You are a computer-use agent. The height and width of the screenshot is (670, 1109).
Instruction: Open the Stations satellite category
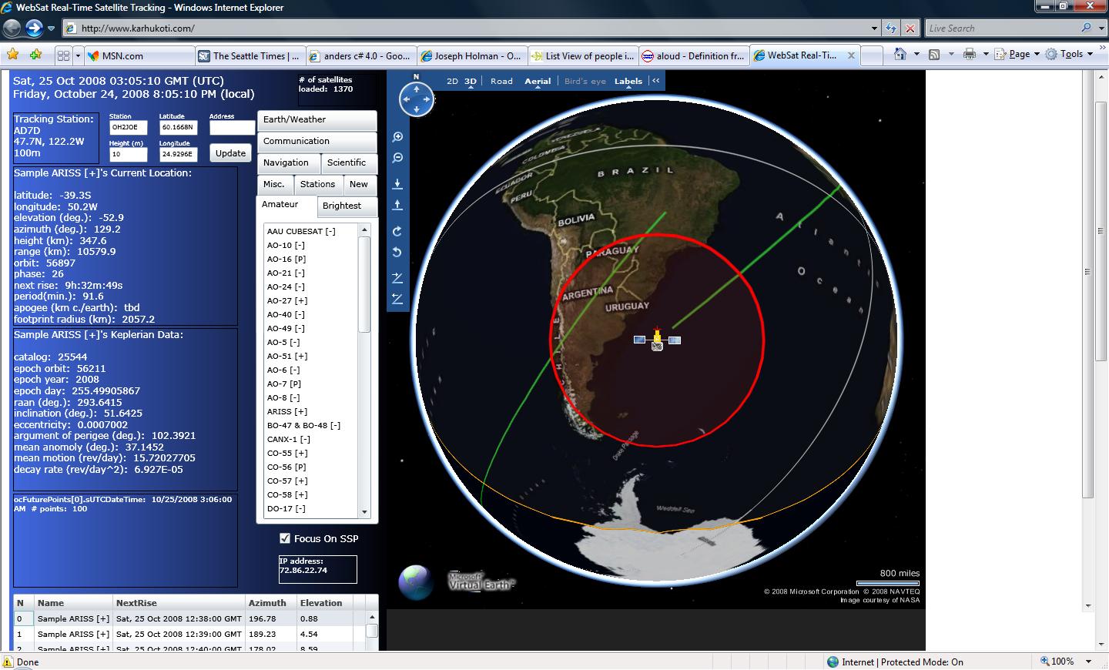317,185
